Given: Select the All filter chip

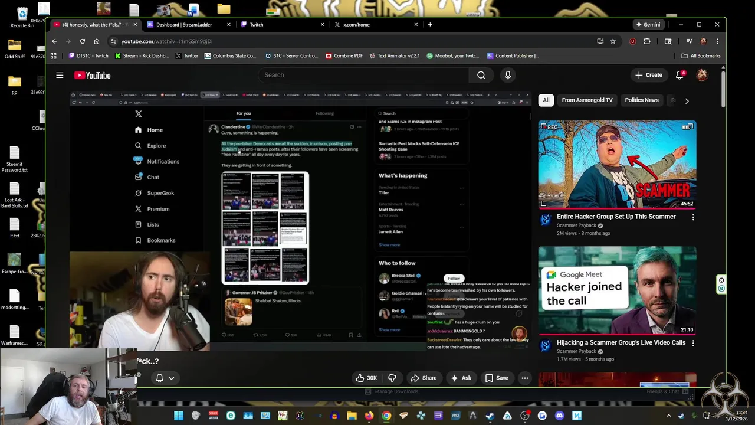Looking at the screenshot, I should 546,100.
